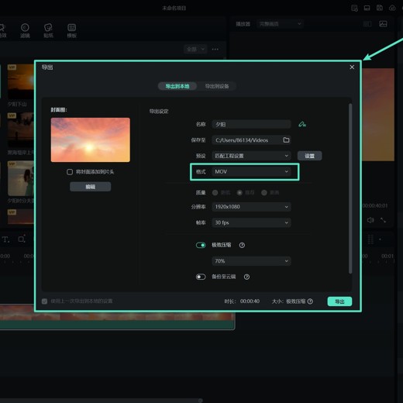Expand the MOV format dropdown

pos(251,171)
